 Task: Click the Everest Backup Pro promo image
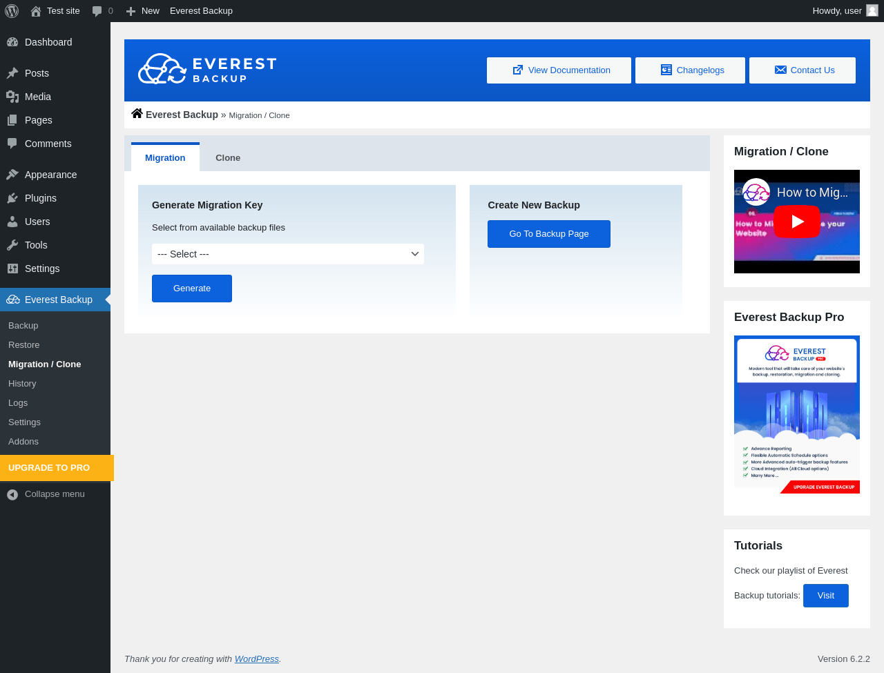click(797, 415)
